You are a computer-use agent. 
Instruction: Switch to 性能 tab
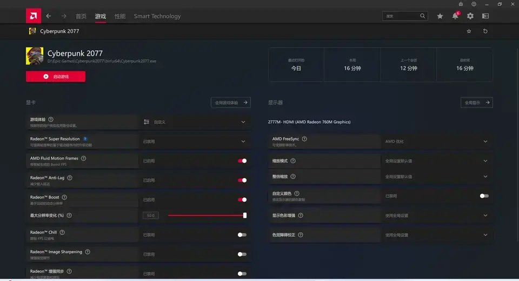(x=120, y=16)
